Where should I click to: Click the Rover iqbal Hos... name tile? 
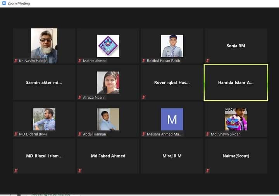click(x=172, y=83)
